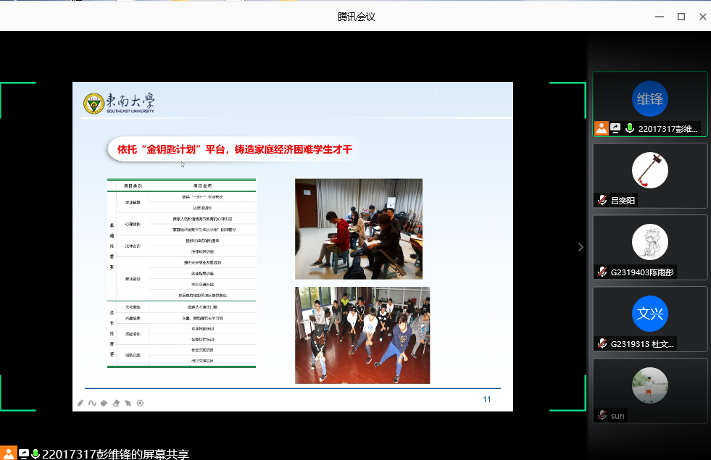The image size is (711, 460).
Task: Select 吕奕阳's avatar tile
Action: (650, 172)
